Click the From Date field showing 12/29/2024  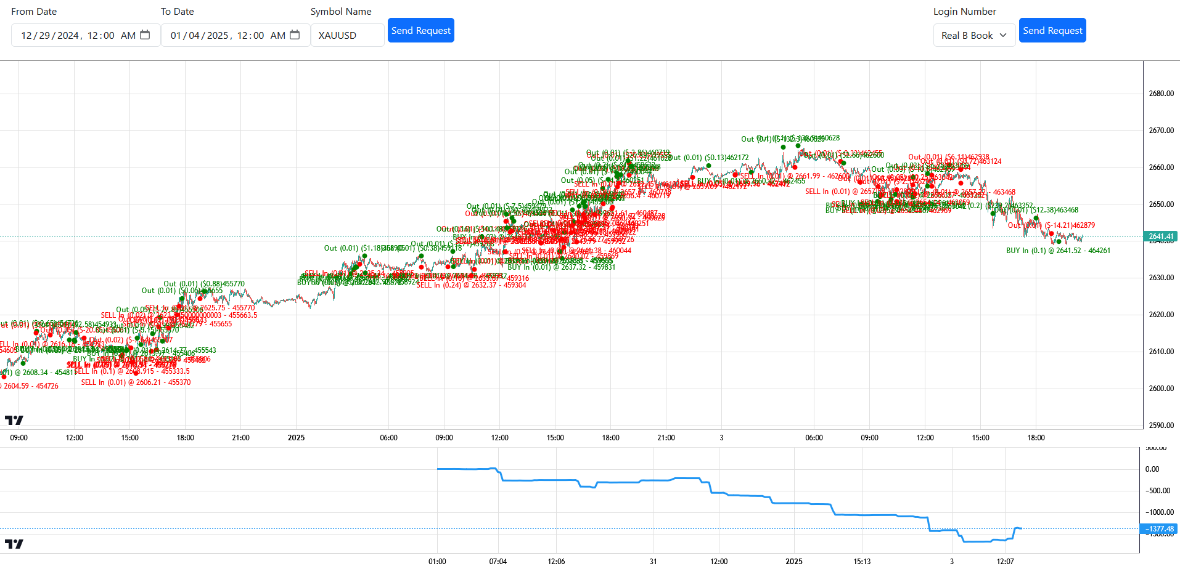(x=86, y=35)
